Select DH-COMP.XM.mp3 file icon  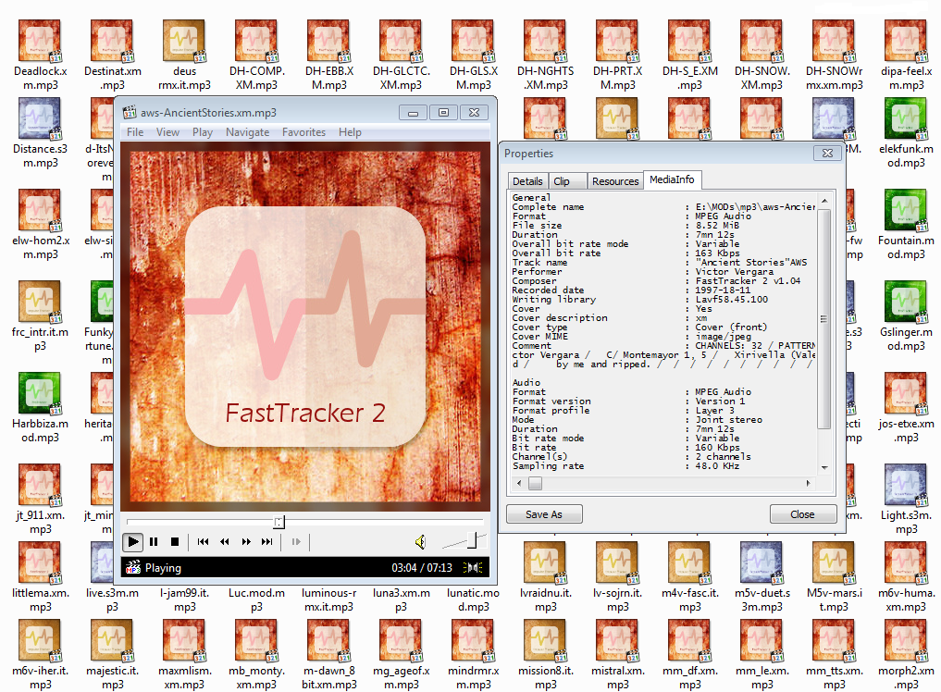point(256,42)
